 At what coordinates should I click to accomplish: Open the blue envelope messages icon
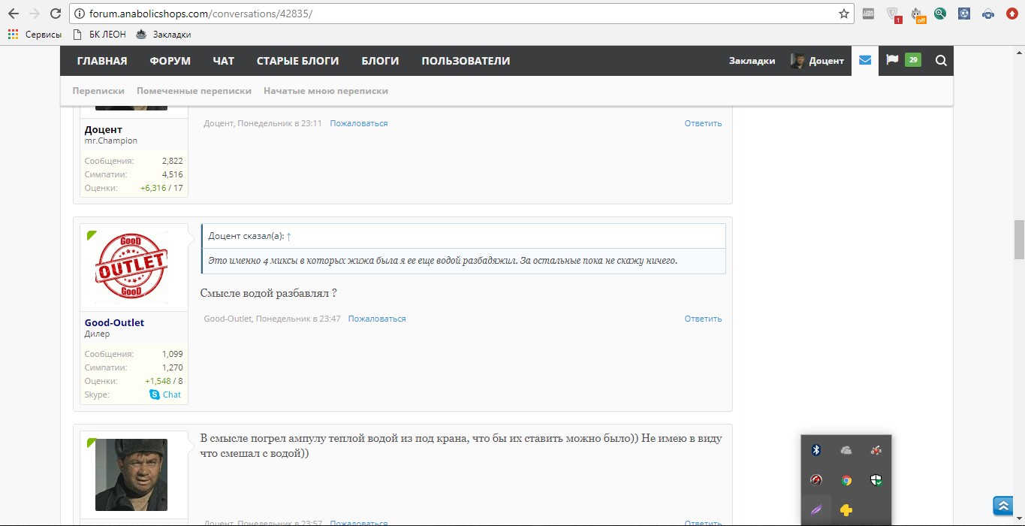pos(864,61)
